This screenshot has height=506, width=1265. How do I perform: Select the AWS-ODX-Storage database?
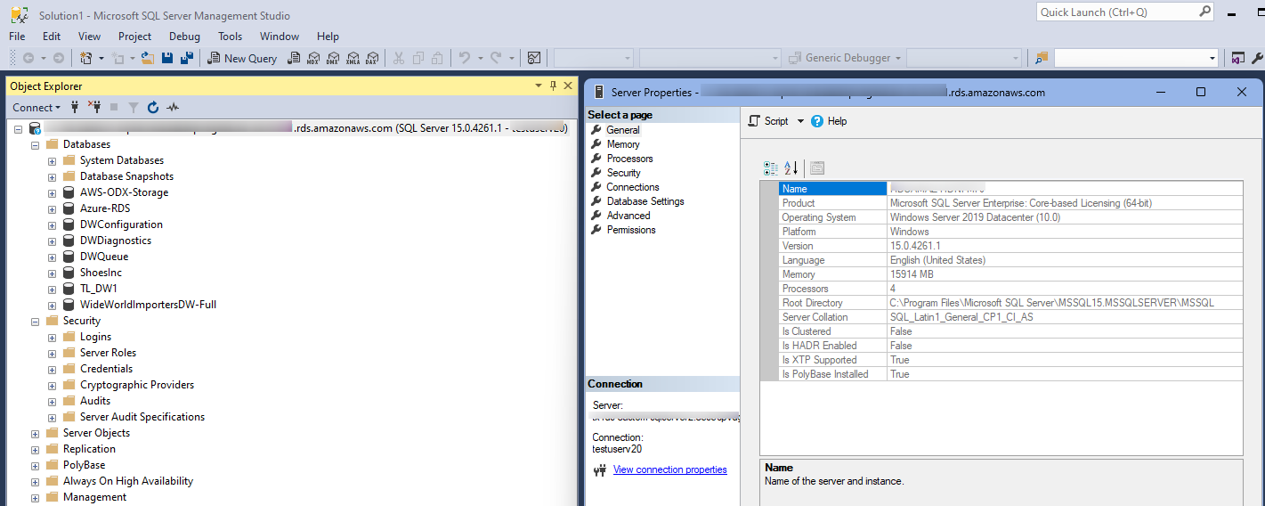click(124, 192)
